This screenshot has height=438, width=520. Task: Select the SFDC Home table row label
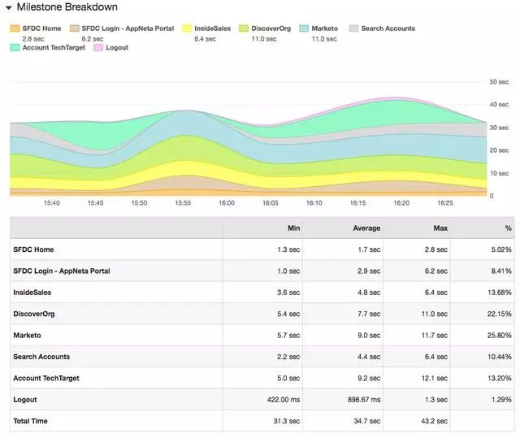click(33, 249)
